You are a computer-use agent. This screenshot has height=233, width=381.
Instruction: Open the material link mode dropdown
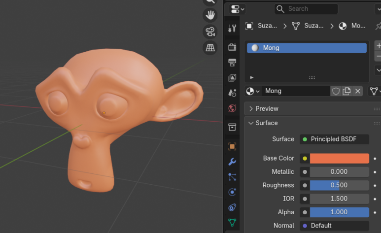[375, 91]
